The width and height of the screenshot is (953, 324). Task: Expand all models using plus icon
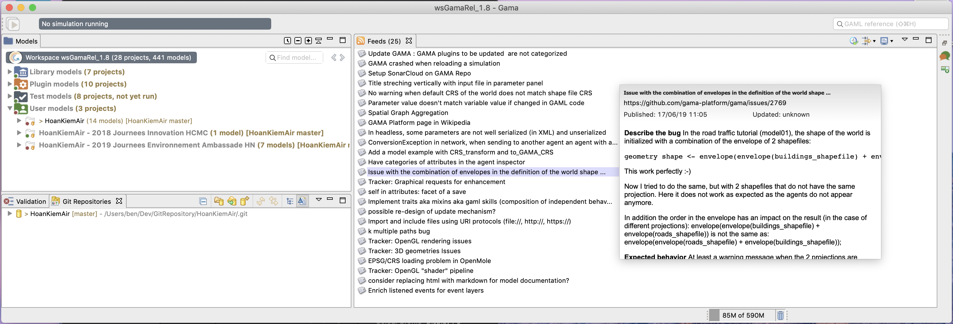308,41
